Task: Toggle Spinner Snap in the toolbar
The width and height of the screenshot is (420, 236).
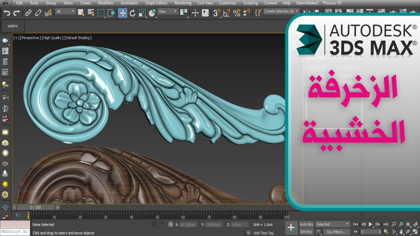Action: (x=246, y=13)
